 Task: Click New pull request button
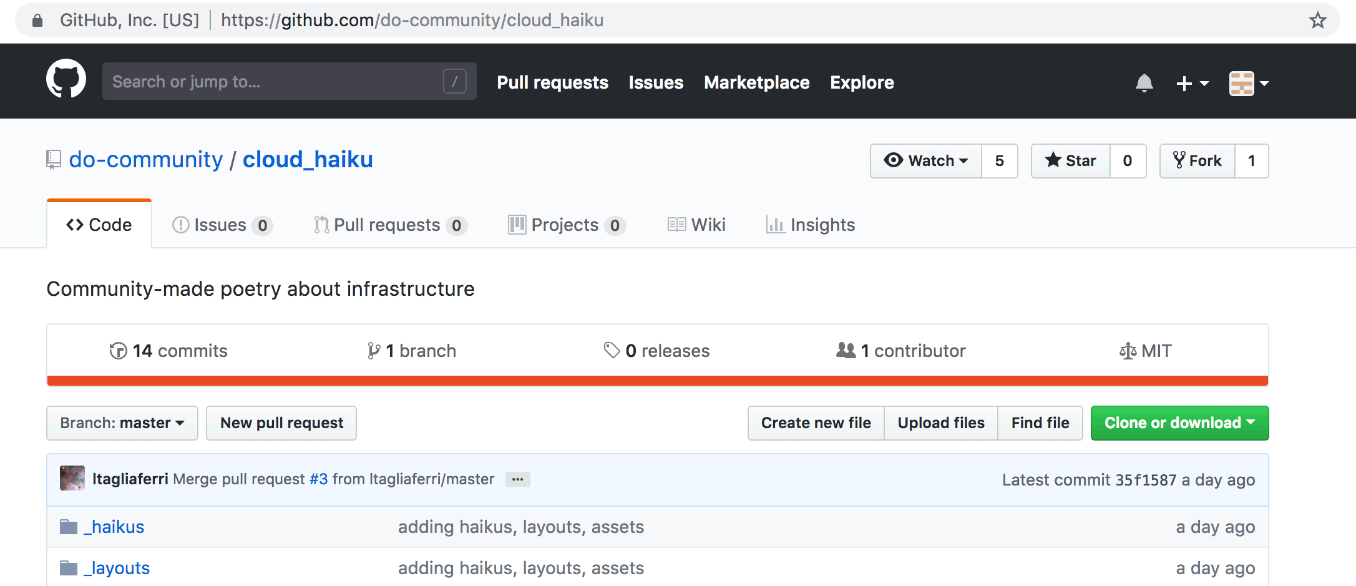click(281, 423)
